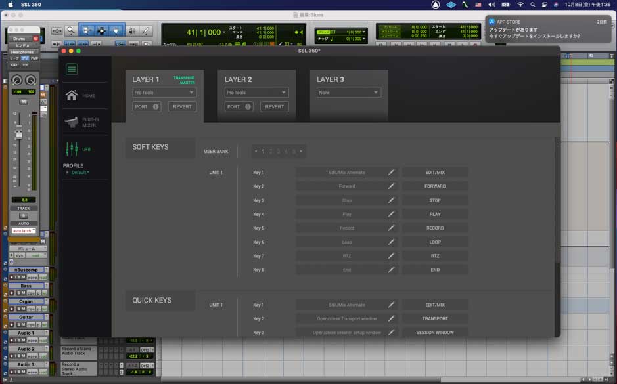Select user bank 1
The height and width of the screenshot is (384, 617).
click(x=263, y=152)
